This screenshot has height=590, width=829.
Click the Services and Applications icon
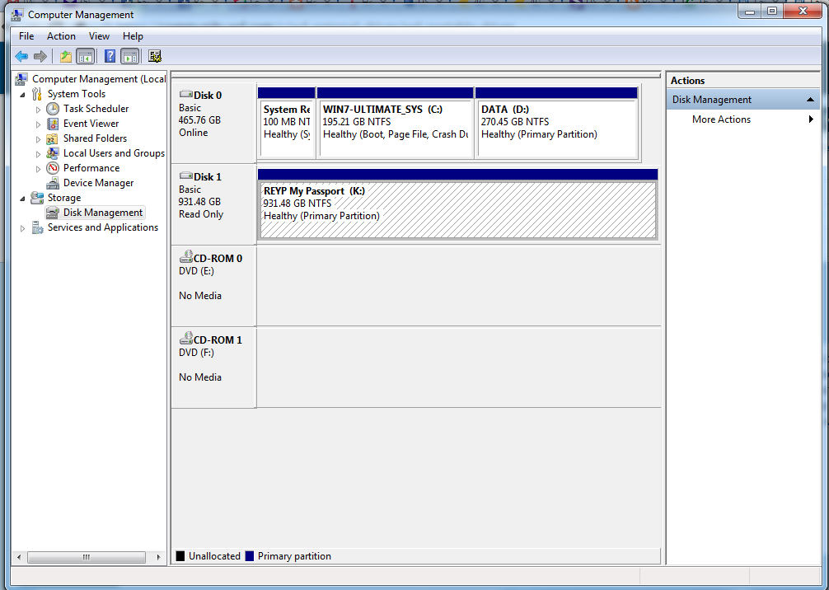37,227
